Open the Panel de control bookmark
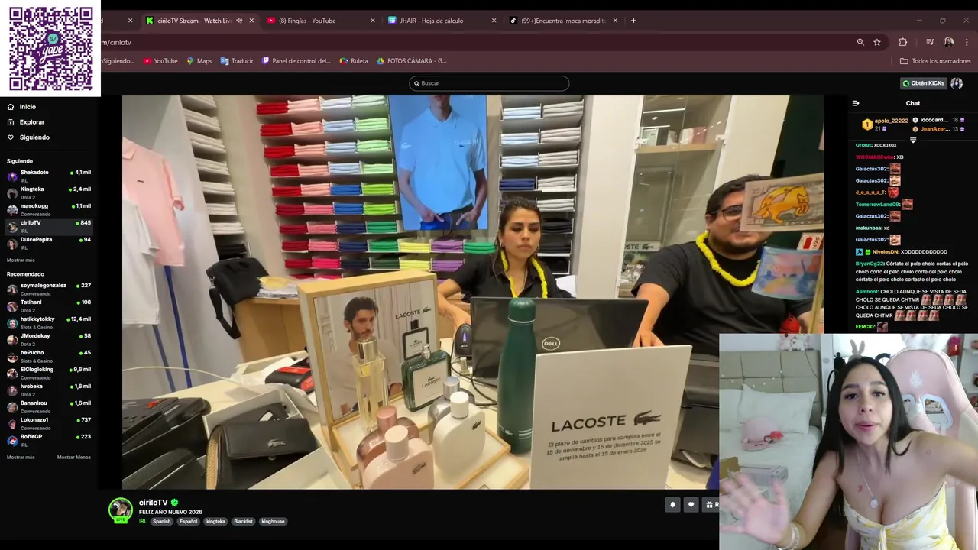 click(x=296, y=61)
